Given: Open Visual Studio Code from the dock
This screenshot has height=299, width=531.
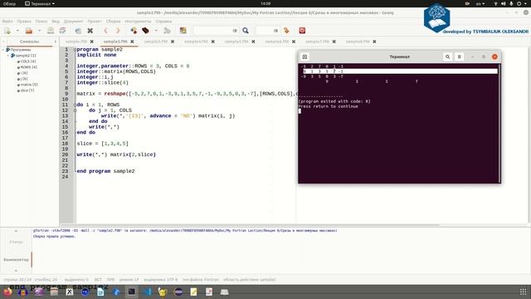Looking at the screenshot, I should pos(147,292).
